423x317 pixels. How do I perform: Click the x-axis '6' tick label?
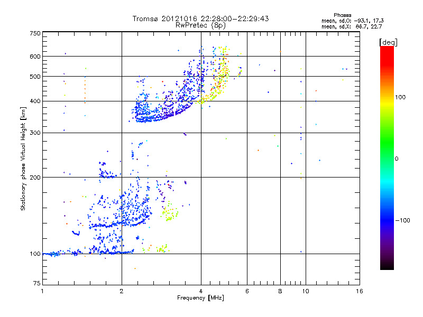[x=247, y=291]
